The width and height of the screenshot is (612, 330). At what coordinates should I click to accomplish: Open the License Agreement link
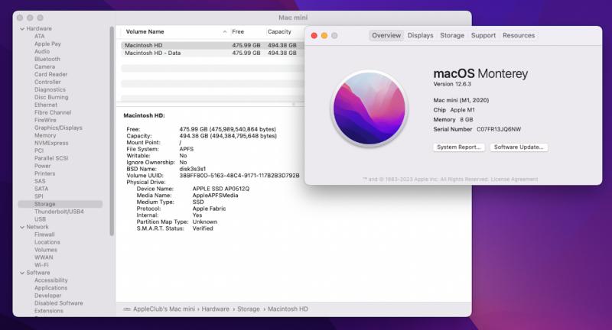pos(514,180)
